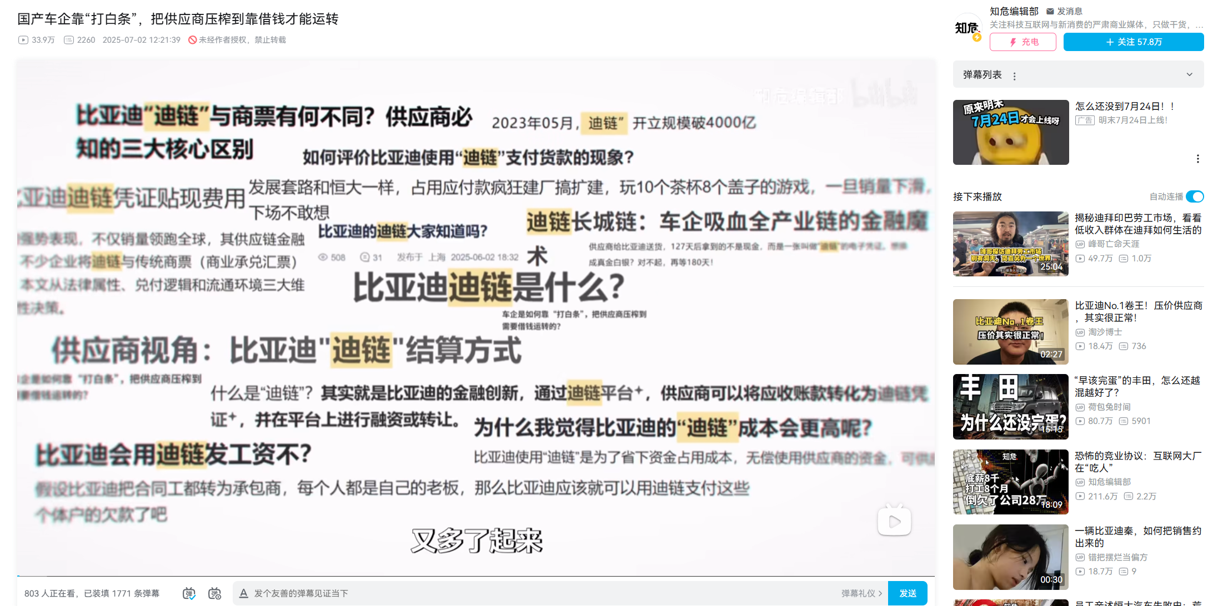This screenshot has height=606, width=1213.
Task: Open title “早该完蛋”的丰田
Action: coord(1137,386)
